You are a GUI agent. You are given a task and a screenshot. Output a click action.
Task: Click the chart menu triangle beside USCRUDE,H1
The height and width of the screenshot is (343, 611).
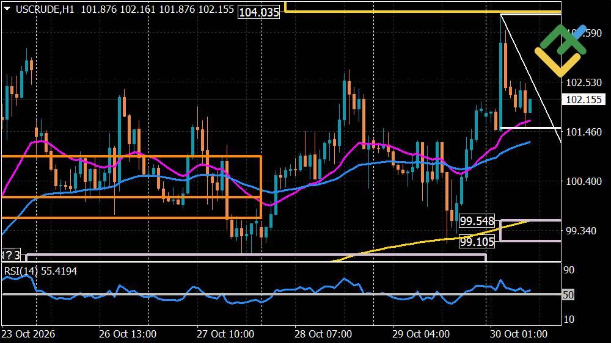click(7, 9)
